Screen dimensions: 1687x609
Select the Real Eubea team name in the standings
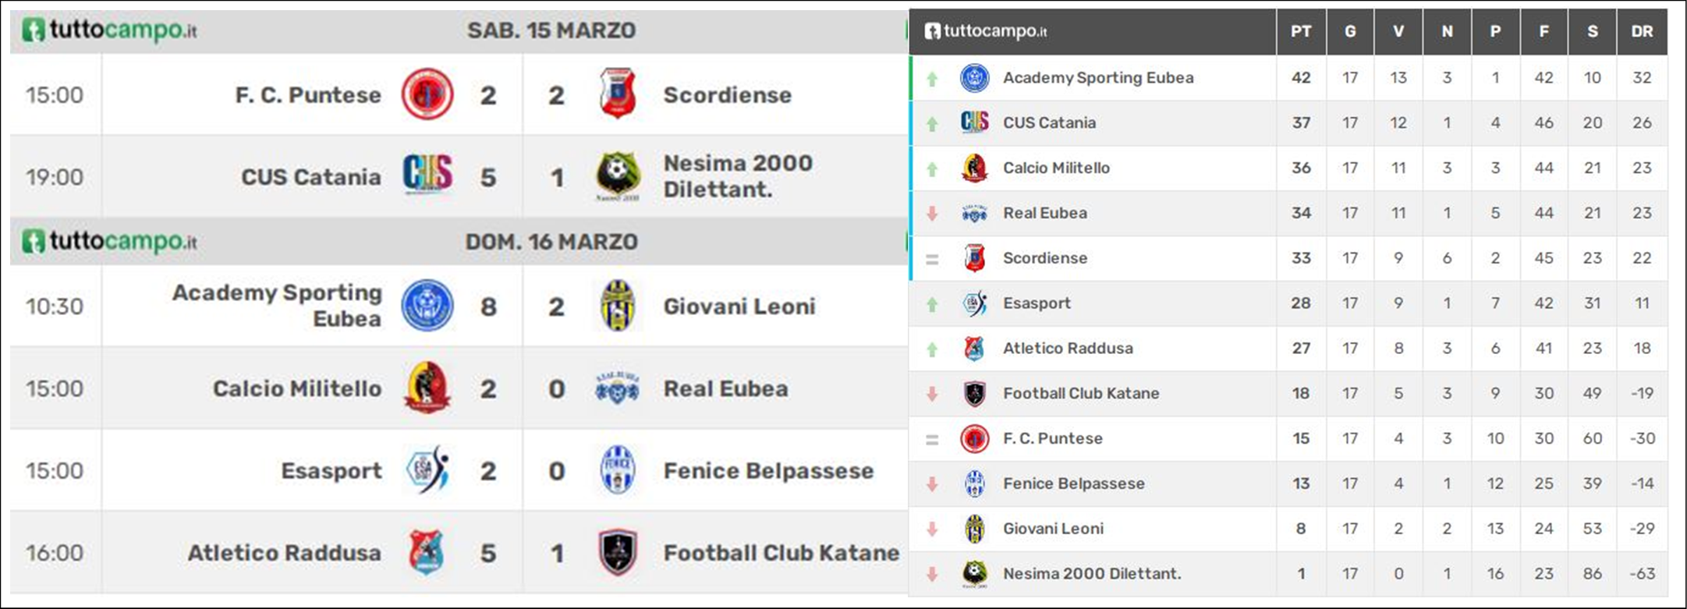1045,213
